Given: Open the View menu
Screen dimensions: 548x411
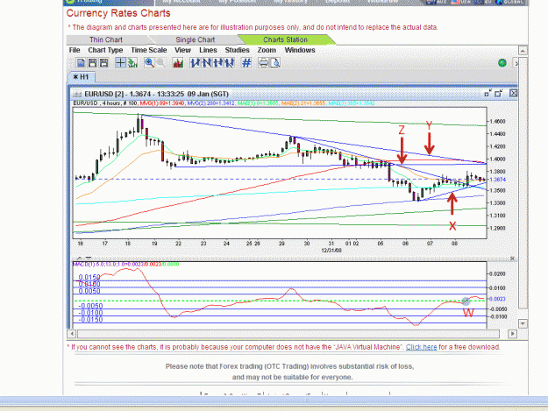Looking at the screenshot, I should (x=182, y=50).
